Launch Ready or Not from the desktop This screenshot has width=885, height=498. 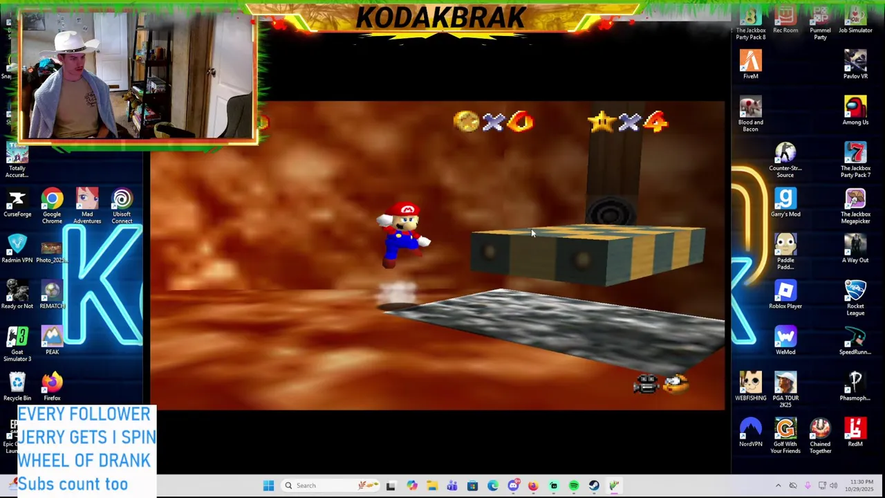(17, 295)
